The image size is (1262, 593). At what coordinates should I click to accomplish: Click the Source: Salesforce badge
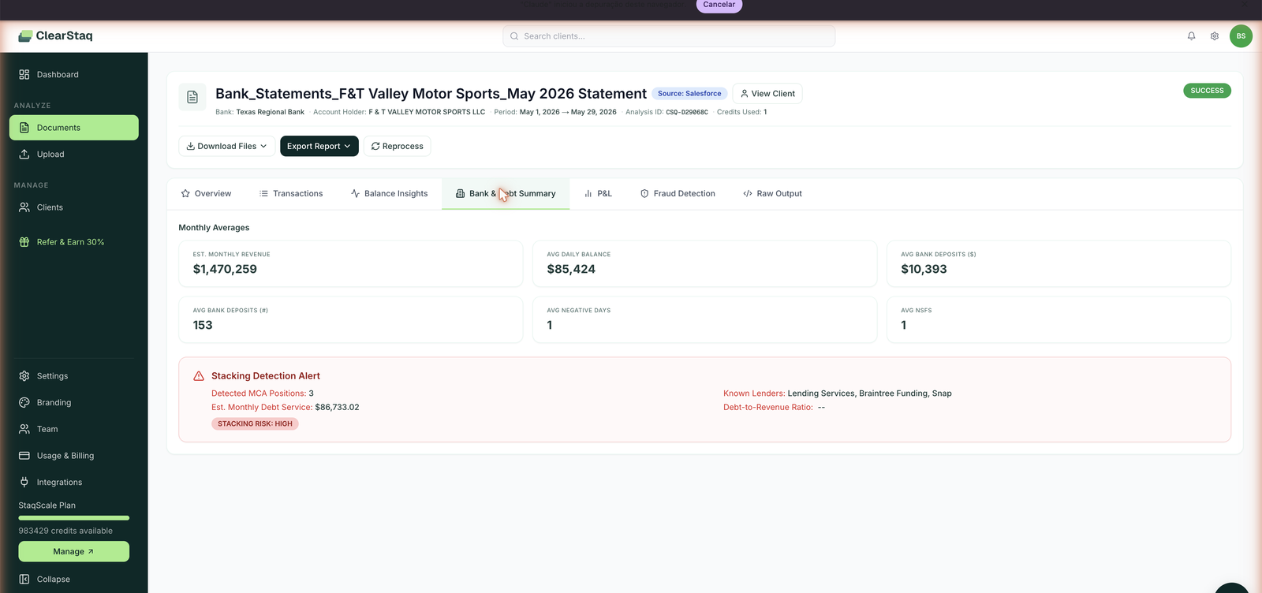(689, 93)
